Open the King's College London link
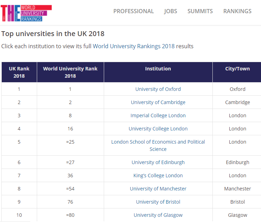The height and width of the screenshot is (222, 261). (x=158, y=176)
